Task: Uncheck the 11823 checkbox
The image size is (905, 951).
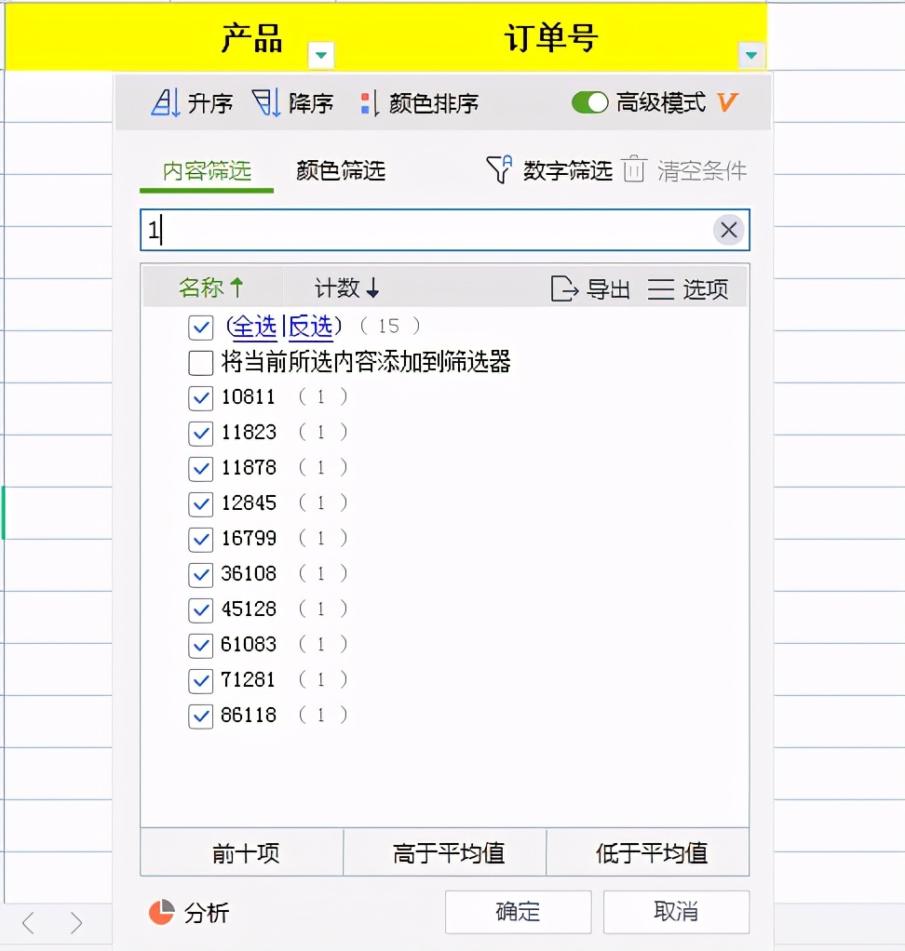Action: click(200, 433)
